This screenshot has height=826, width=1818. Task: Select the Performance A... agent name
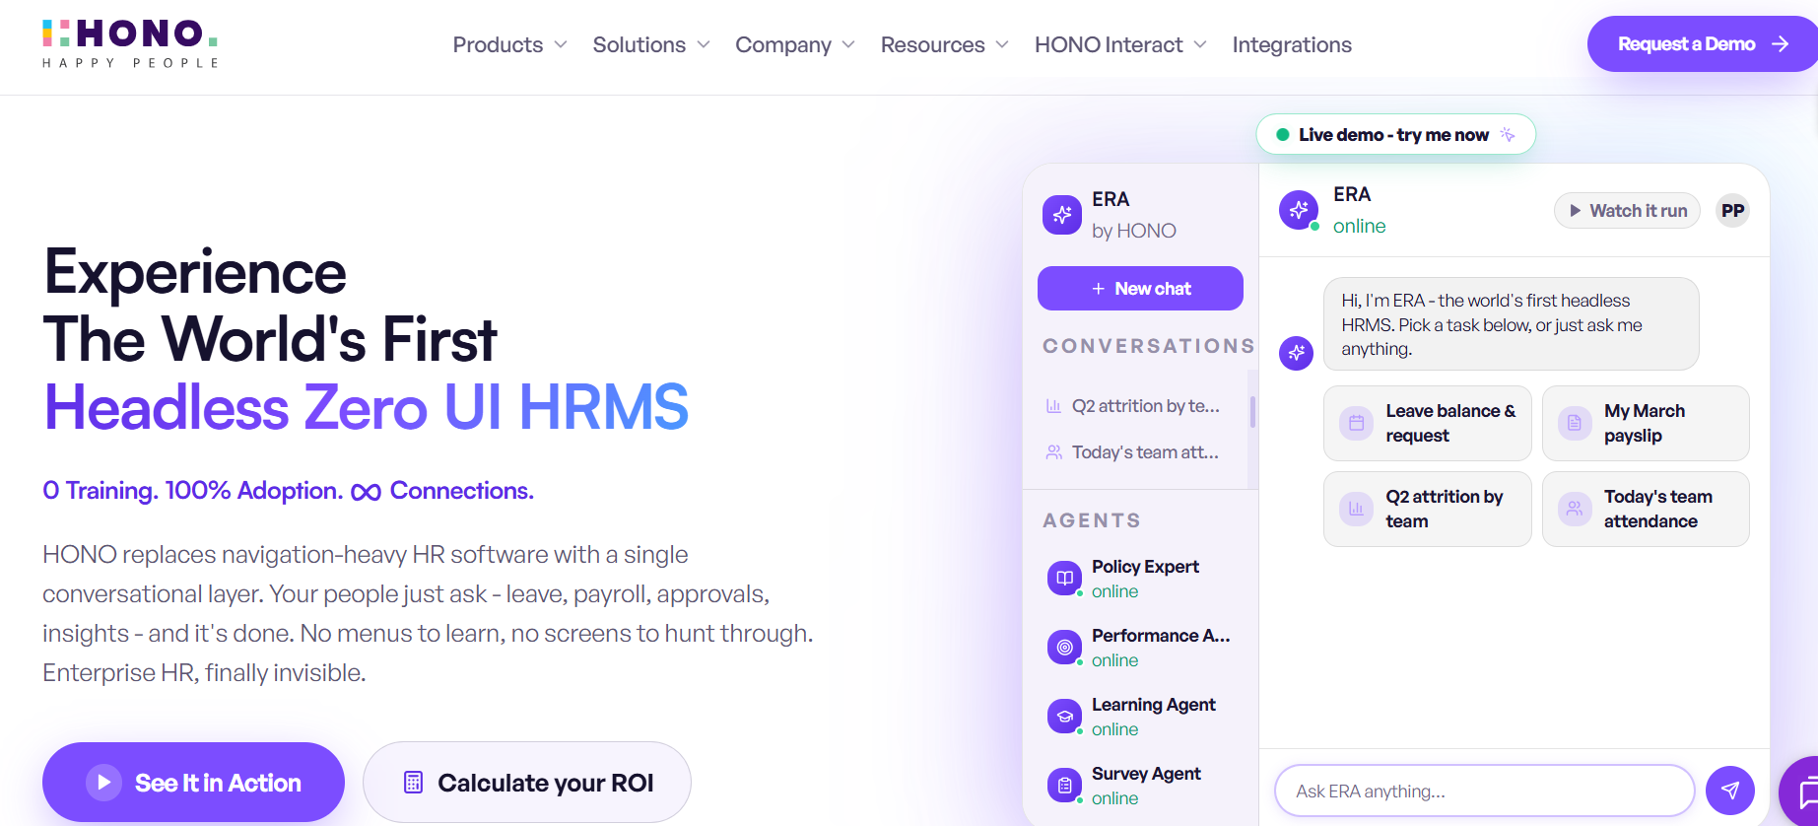point(1161,636)
